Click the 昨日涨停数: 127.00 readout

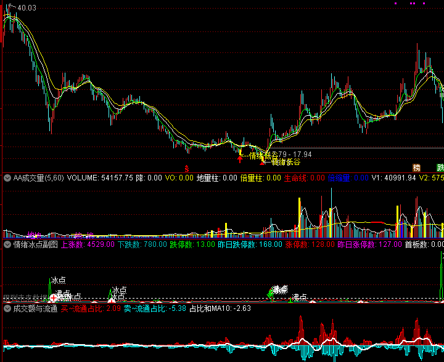[x=369, y=244]
